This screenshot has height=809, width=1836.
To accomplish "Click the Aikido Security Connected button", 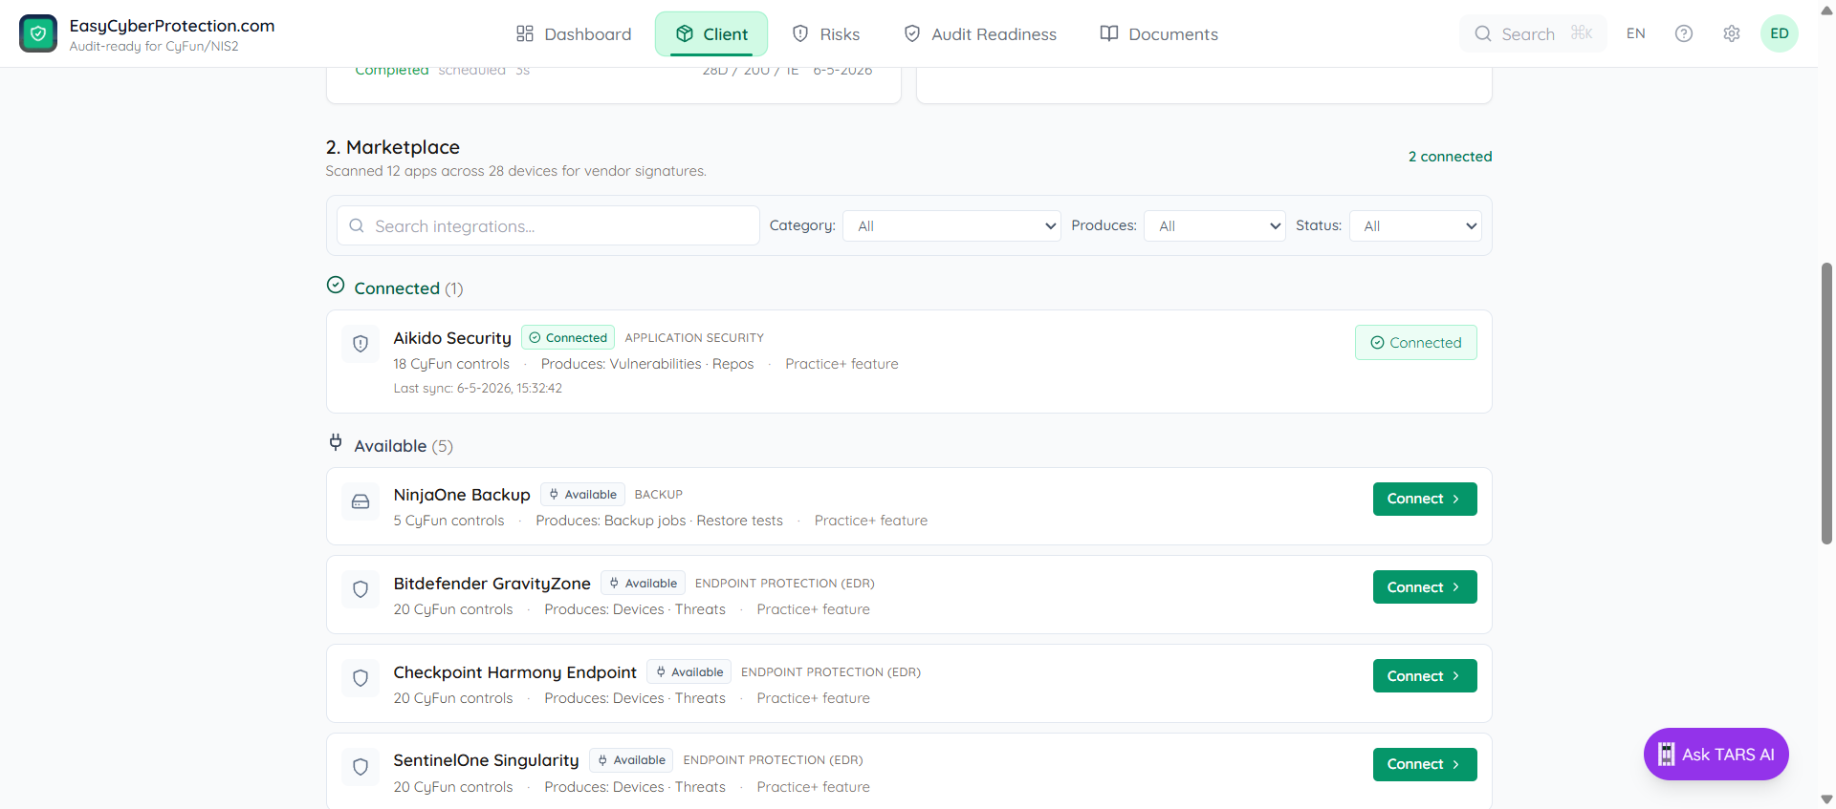I will (x=1416, y=343).
